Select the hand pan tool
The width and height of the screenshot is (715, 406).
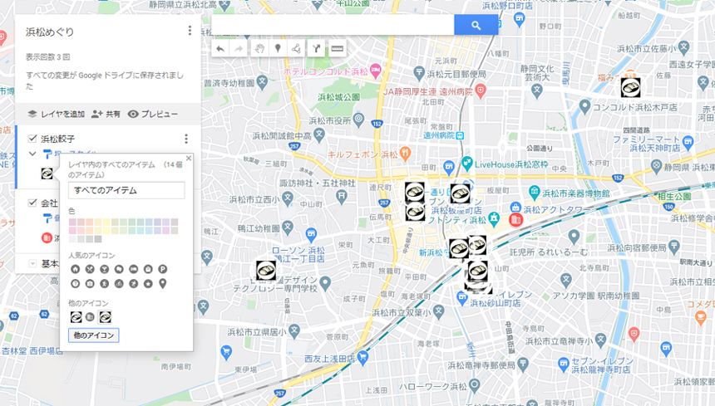tap(260, 49)
